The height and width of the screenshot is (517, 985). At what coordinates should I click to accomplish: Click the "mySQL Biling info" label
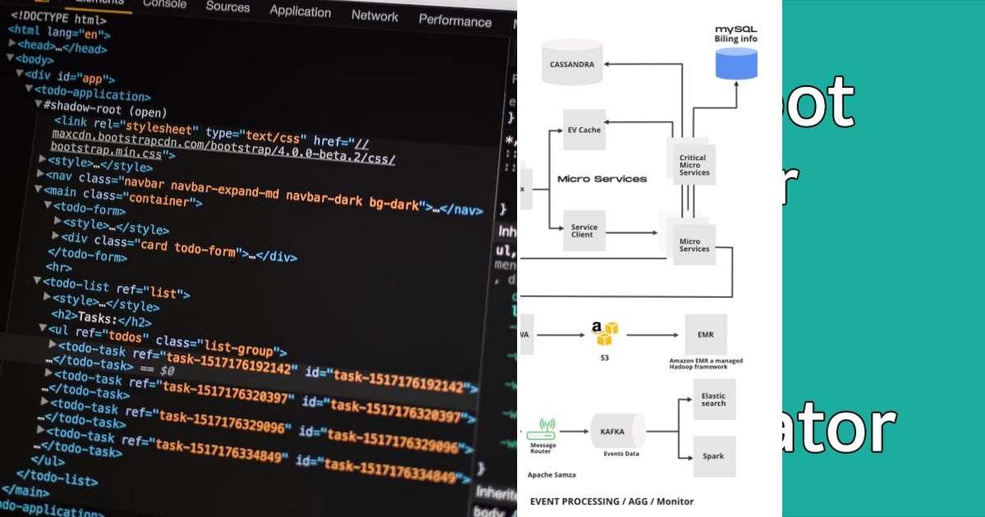coord(735,33)
